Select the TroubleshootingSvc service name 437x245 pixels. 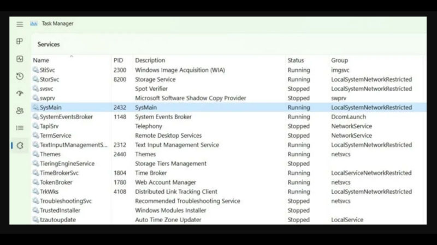coord(66,201)
